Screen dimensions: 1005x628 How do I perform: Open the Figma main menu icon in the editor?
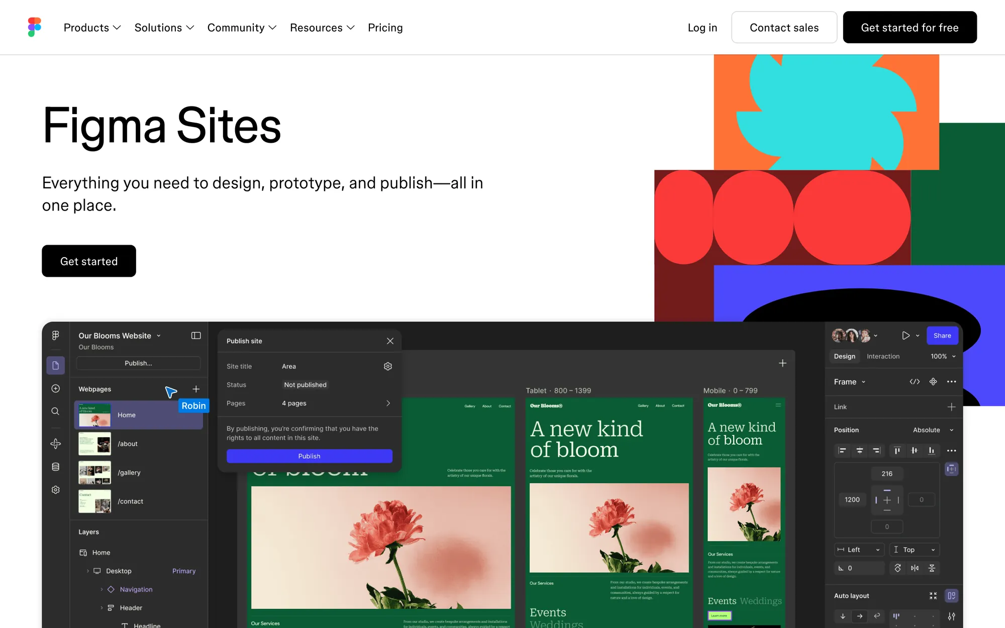[x=56, y=335]
